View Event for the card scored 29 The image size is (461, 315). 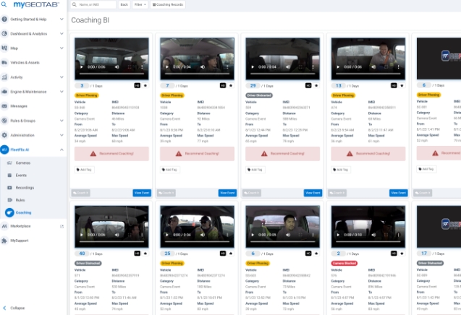[313, 193]
